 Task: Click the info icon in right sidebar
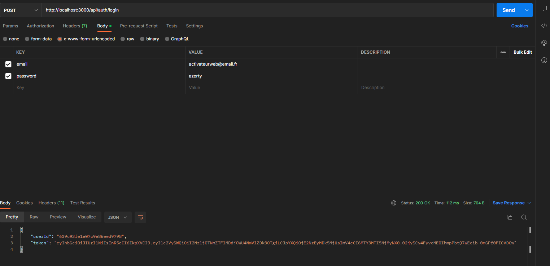[544, 60]
